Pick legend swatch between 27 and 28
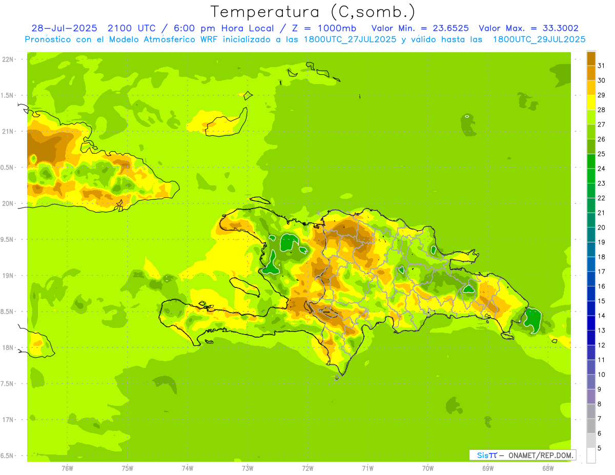The height and width of the screenshot is (475, 615). coord(591,117)
